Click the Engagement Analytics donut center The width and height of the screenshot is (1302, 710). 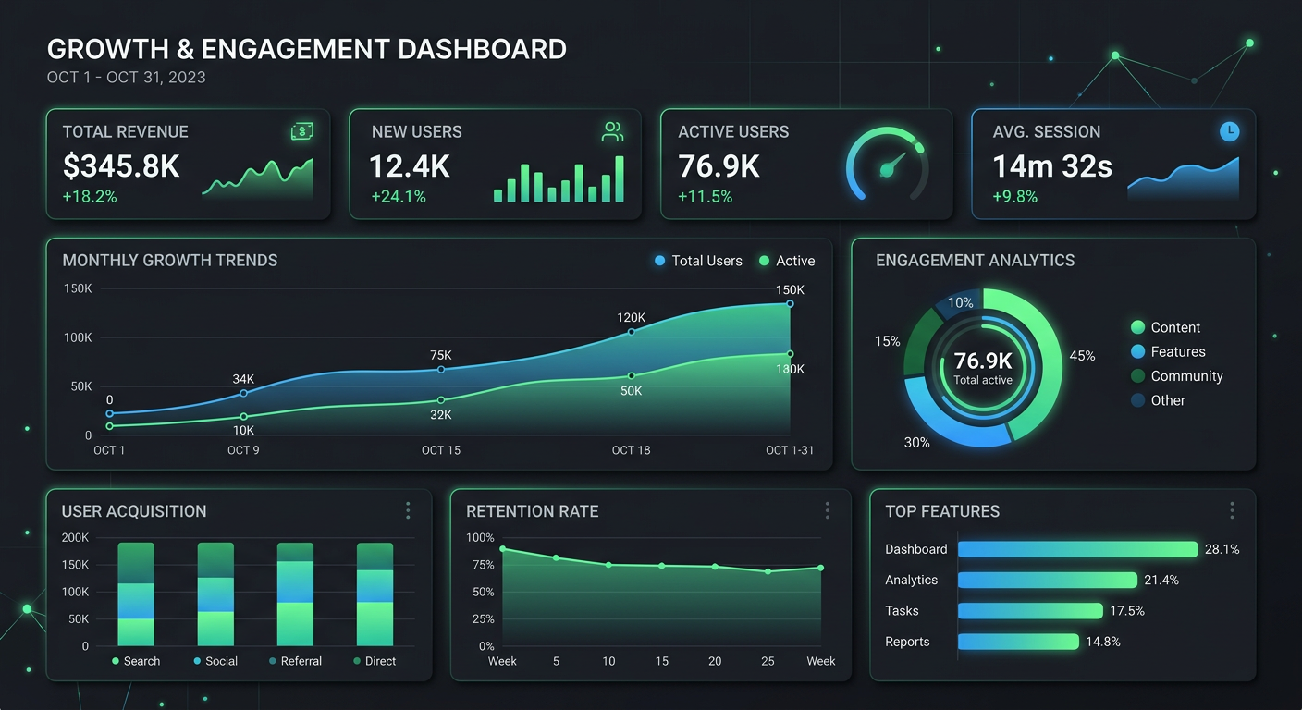pyautogui.click(x=982, y=370)
